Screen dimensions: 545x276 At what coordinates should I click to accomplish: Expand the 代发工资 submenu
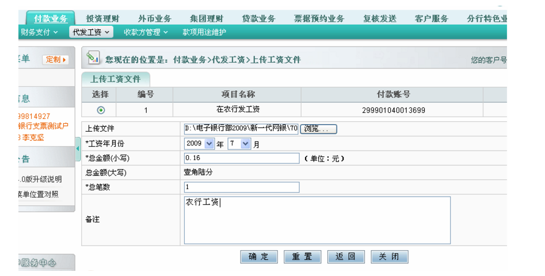[91, 32]
